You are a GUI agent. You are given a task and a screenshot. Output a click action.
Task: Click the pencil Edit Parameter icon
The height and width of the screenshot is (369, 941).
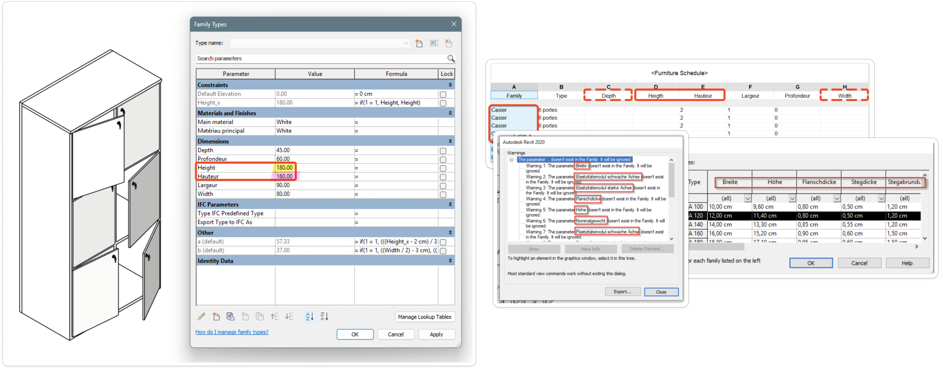tap(201, 316)
